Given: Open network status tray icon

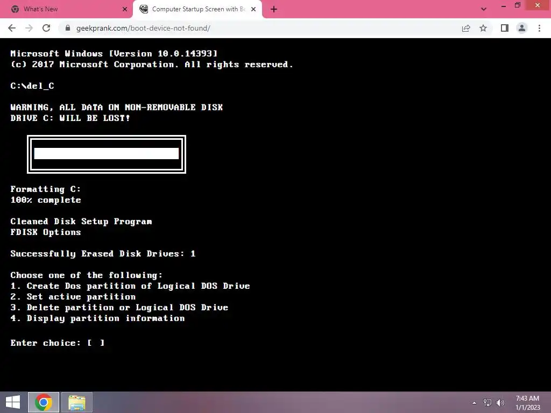Looking at the screenshot, I should pyautogui.click(x=488, y=403).
